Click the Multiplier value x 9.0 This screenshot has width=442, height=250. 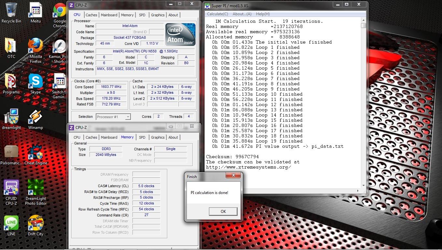coord(112,93)
